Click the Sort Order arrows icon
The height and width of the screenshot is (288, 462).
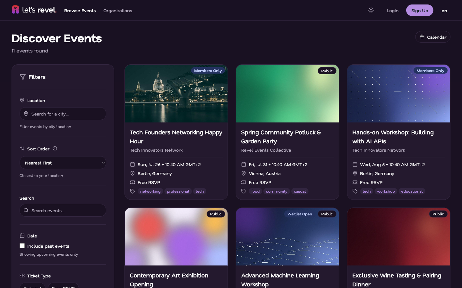tap(22, 148)
